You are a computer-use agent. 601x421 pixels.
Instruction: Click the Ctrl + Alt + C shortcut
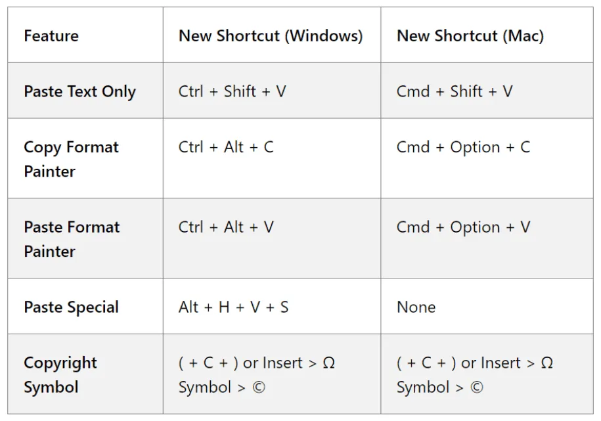pyautogui.click(x=226, y=147)
